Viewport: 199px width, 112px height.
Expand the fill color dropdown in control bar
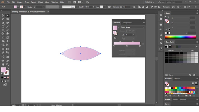click(x=18, y=7)
